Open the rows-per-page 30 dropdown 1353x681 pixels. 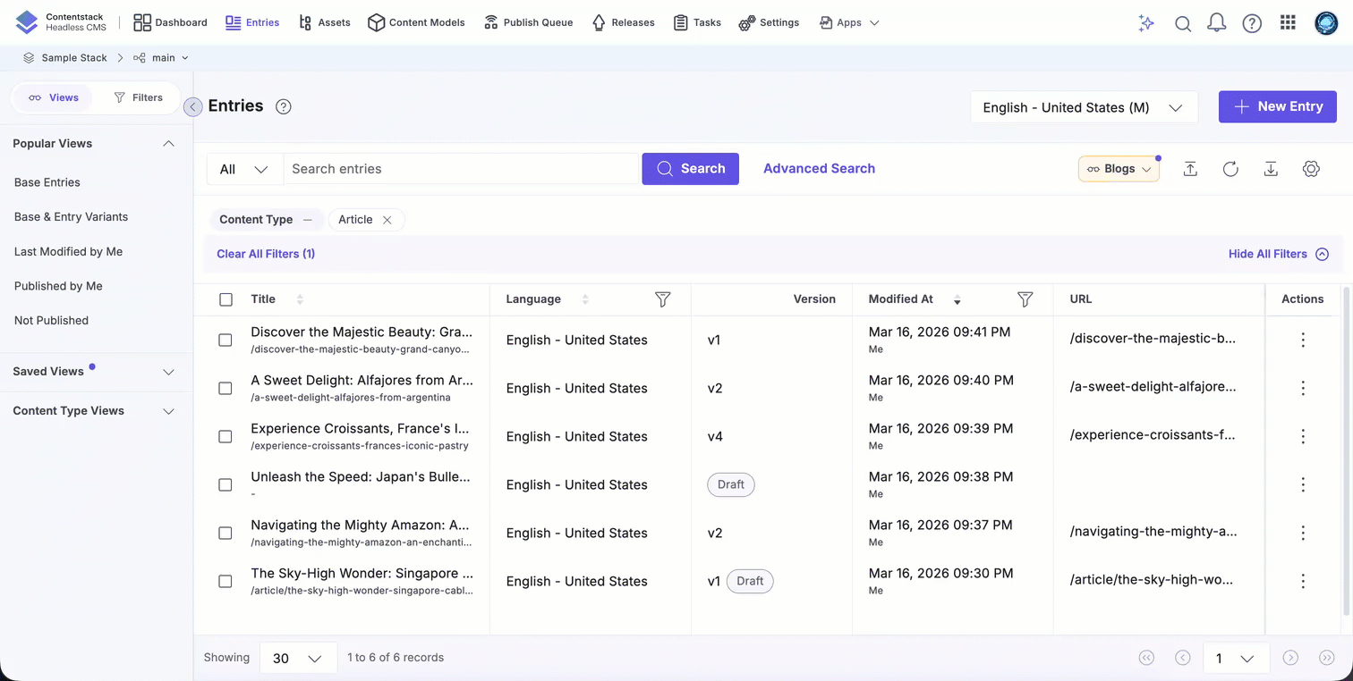(297, 658)
